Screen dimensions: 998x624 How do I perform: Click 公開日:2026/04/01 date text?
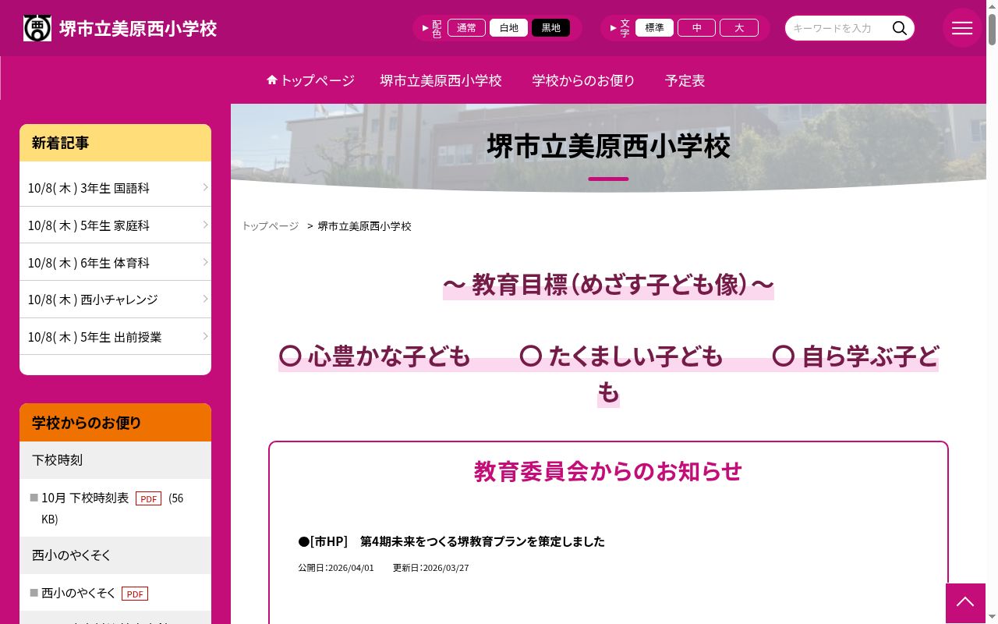[x=336, y=568]
